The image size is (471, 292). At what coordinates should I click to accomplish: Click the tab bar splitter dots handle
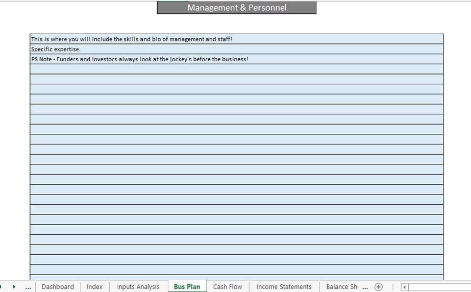click(x=392, y=287)
